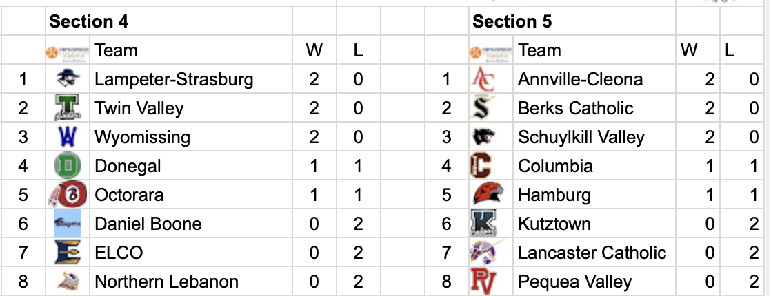The width and height of the screenshot is (771, 296).
Task: Select the Section 4 header cell
Action: point(88,21)
